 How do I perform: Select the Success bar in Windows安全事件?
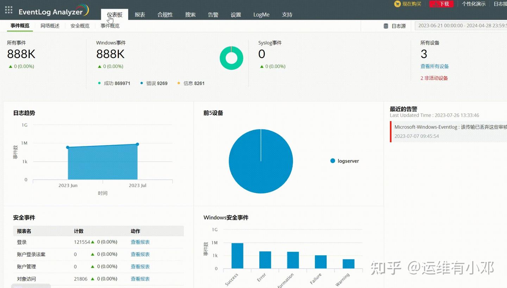(237, 256)
